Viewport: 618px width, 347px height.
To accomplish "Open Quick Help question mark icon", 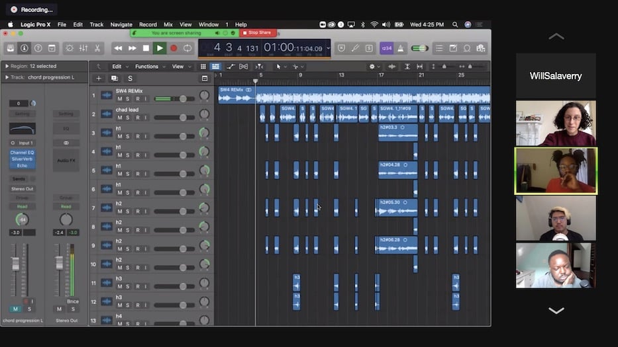I will coord(38,48).
